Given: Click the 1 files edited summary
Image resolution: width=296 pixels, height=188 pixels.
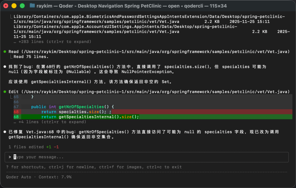Looking at the screenshot, I should (x=26, y=147).
